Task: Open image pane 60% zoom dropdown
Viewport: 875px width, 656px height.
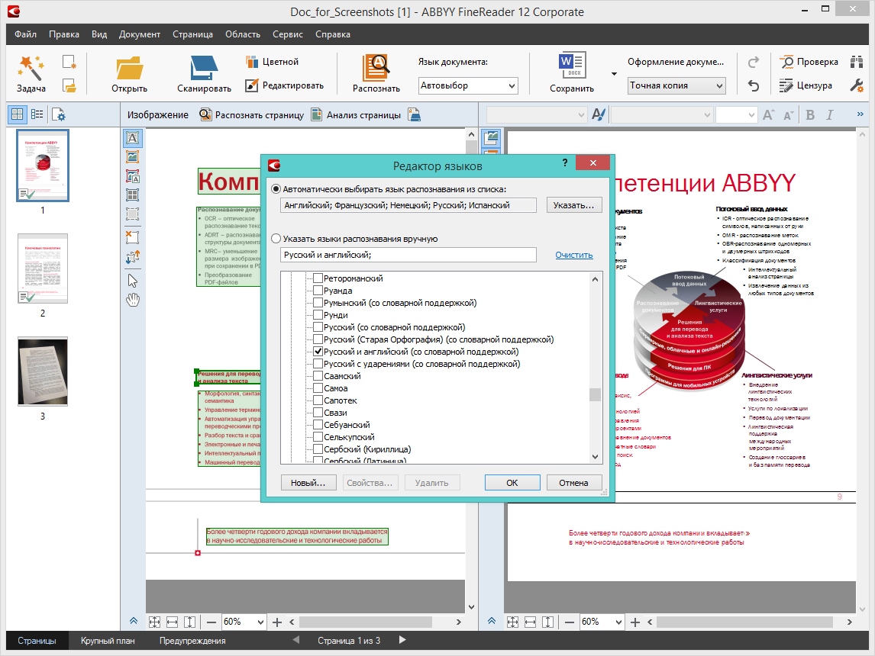Action: pos(260,622)
